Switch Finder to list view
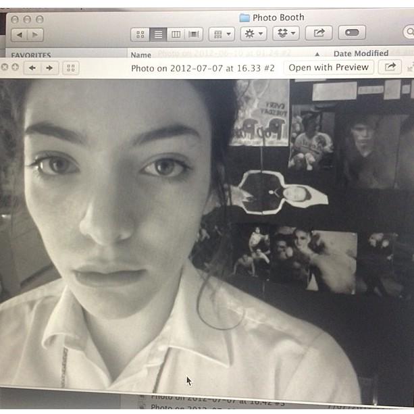Image resolution: width=414 pixels, height=414 pixels. (x=158, y=34)
